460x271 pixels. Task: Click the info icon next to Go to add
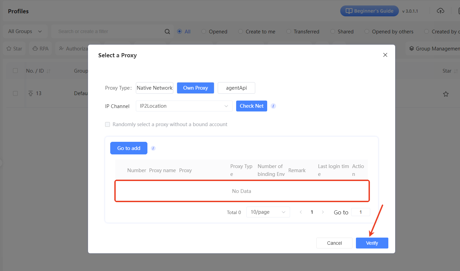coord(153,148)
